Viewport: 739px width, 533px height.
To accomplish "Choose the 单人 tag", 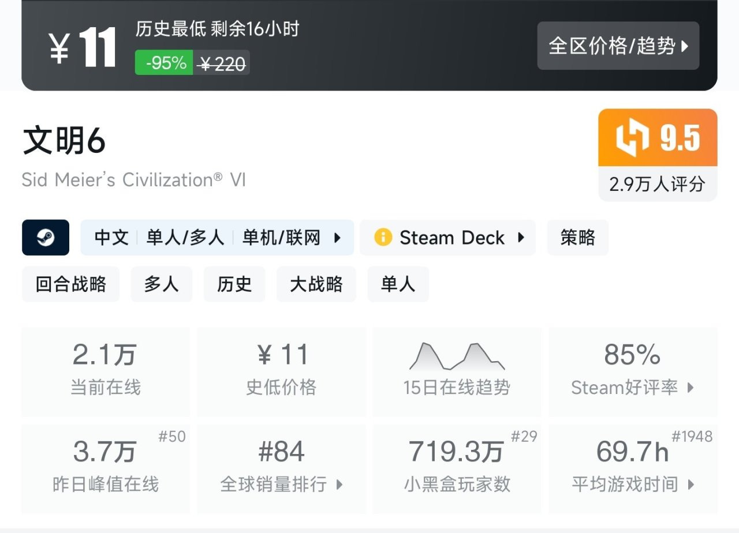I will click(x=398, y=284).
